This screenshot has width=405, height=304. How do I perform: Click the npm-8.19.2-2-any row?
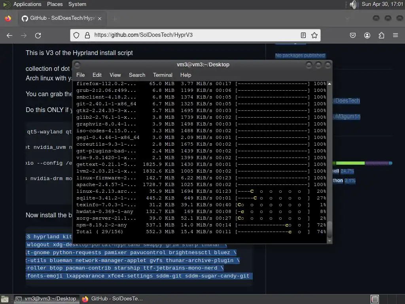201,225
